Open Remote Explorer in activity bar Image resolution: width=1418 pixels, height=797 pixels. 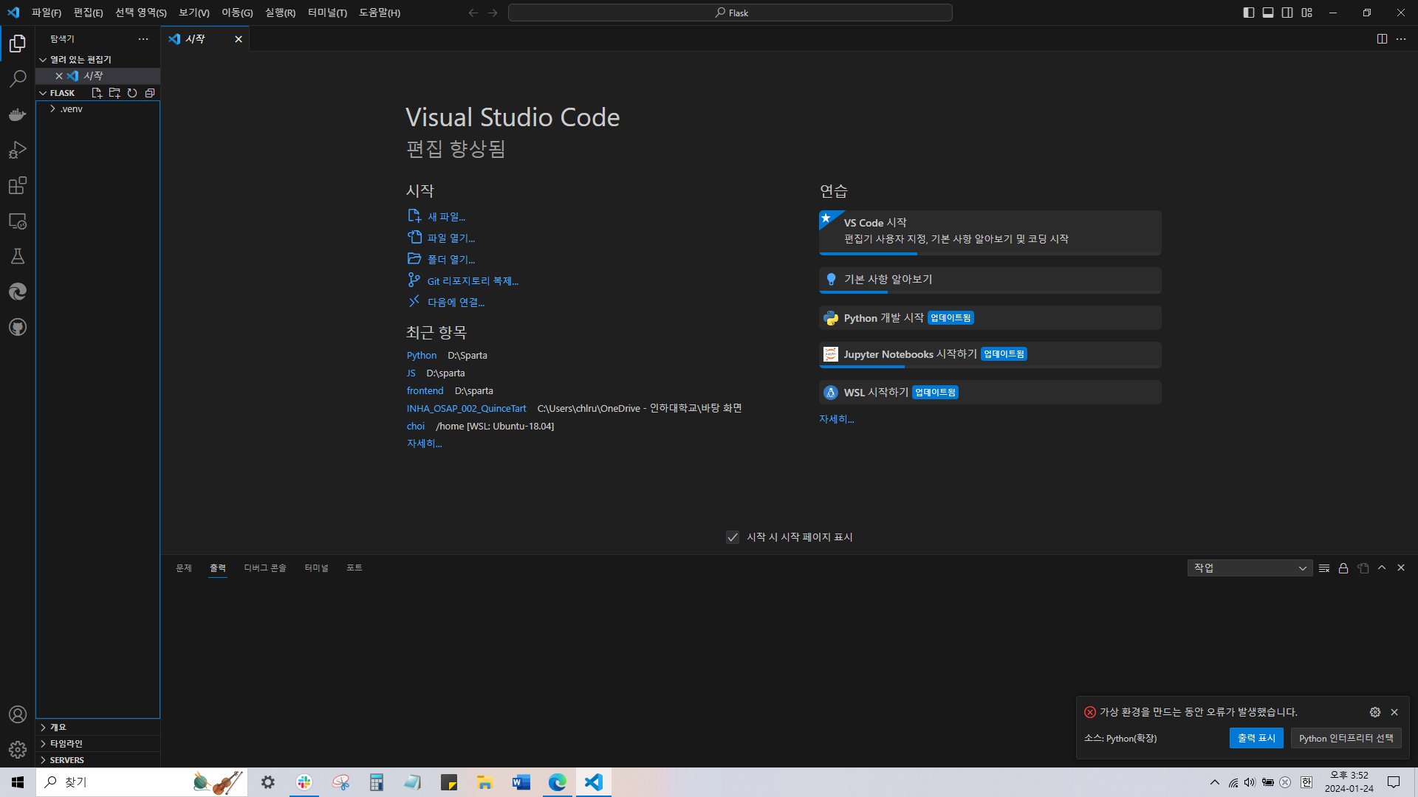(x=18, y=221)
